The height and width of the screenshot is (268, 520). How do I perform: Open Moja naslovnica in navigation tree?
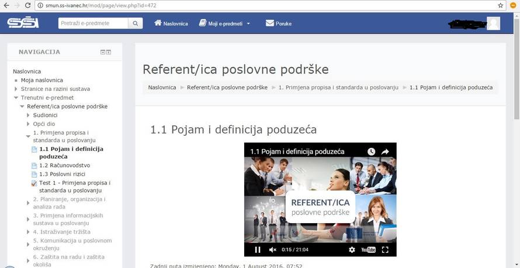42,80
